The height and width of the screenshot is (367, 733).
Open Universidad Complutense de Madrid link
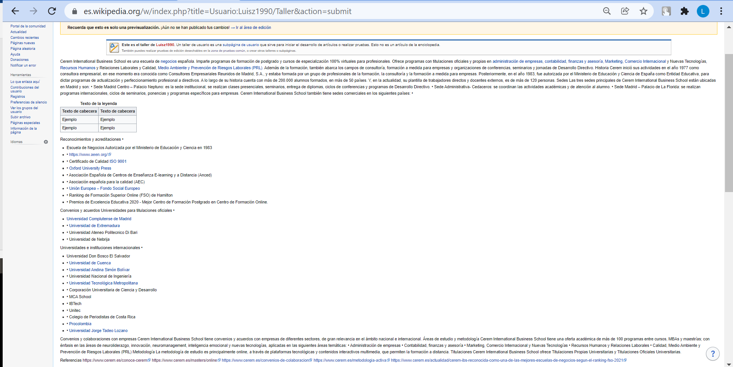point(99,219)
